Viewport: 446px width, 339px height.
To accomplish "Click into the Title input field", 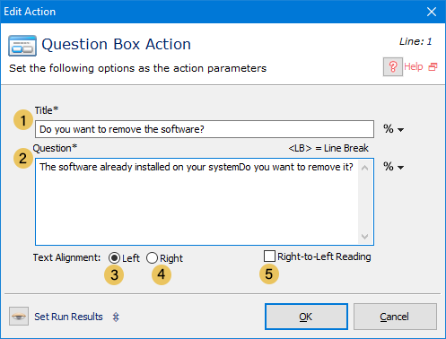I will (205, 129).
